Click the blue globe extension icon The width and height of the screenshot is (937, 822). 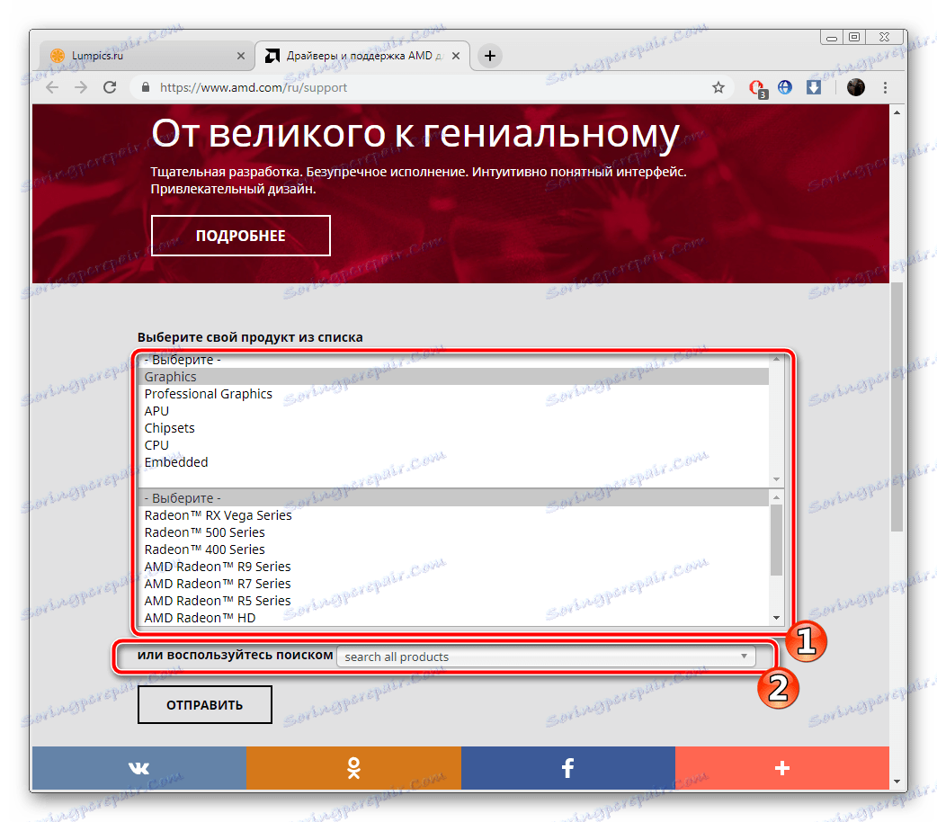pyautogui.click(x=784, y=87)
